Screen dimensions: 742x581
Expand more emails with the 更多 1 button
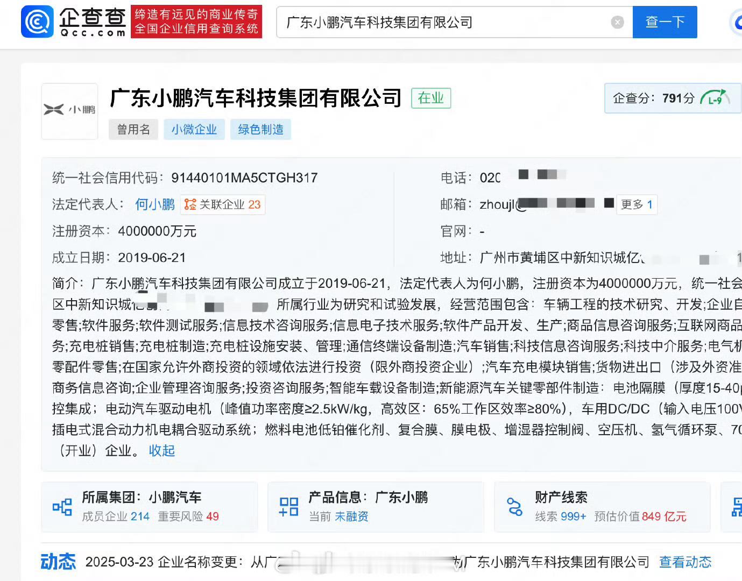(x=637, y=204)
